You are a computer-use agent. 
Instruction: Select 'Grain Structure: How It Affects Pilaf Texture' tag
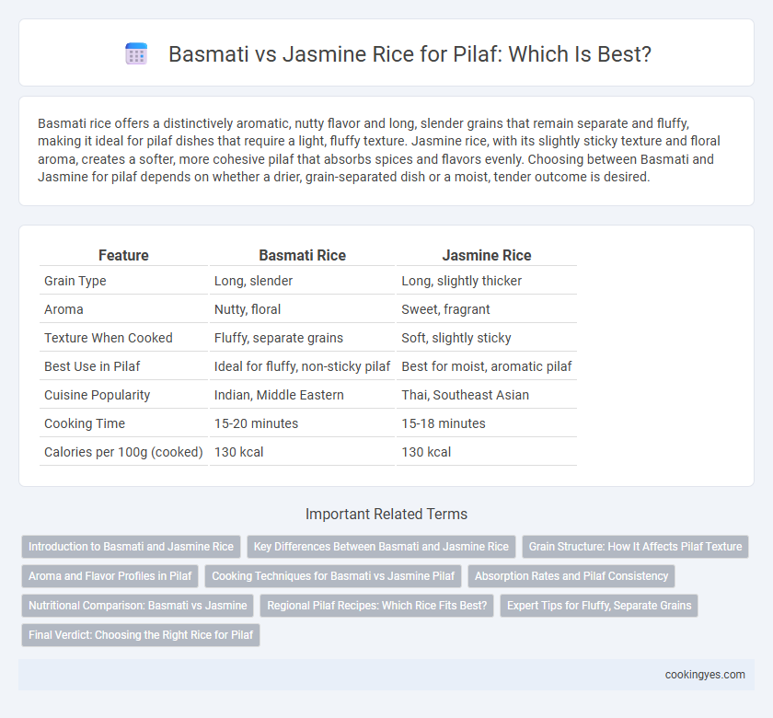click(635, 547)
